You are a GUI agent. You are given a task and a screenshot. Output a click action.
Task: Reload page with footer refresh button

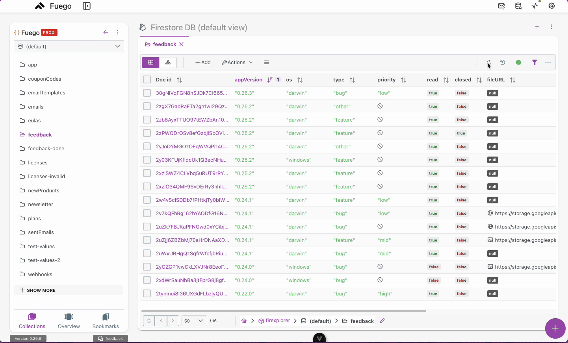click(148, 321)
